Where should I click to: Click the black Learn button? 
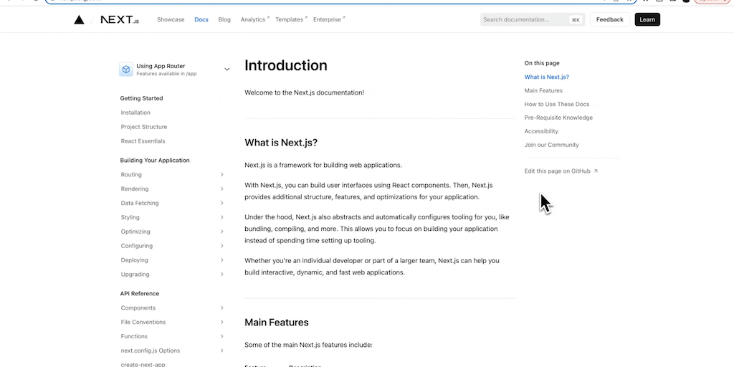[647, 20]
